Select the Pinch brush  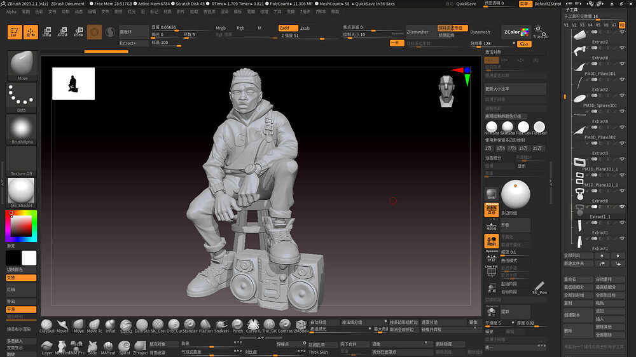pos(237,326)
